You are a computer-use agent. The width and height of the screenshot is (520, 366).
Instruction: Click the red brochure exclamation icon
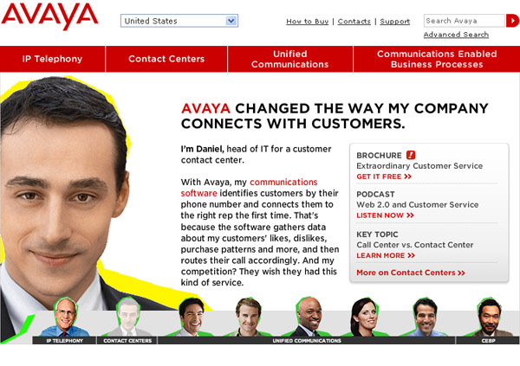pyautogui.click(x=411, y=155)
